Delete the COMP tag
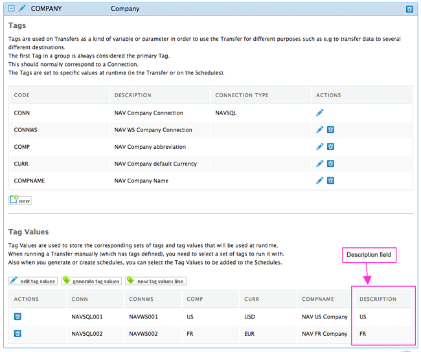The image size is (421, 352). pos(330,147)
